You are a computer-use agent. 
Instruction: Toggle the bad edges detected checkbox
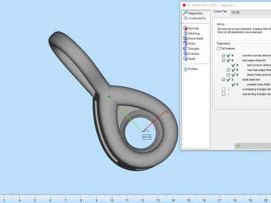(x=224, y=60)
